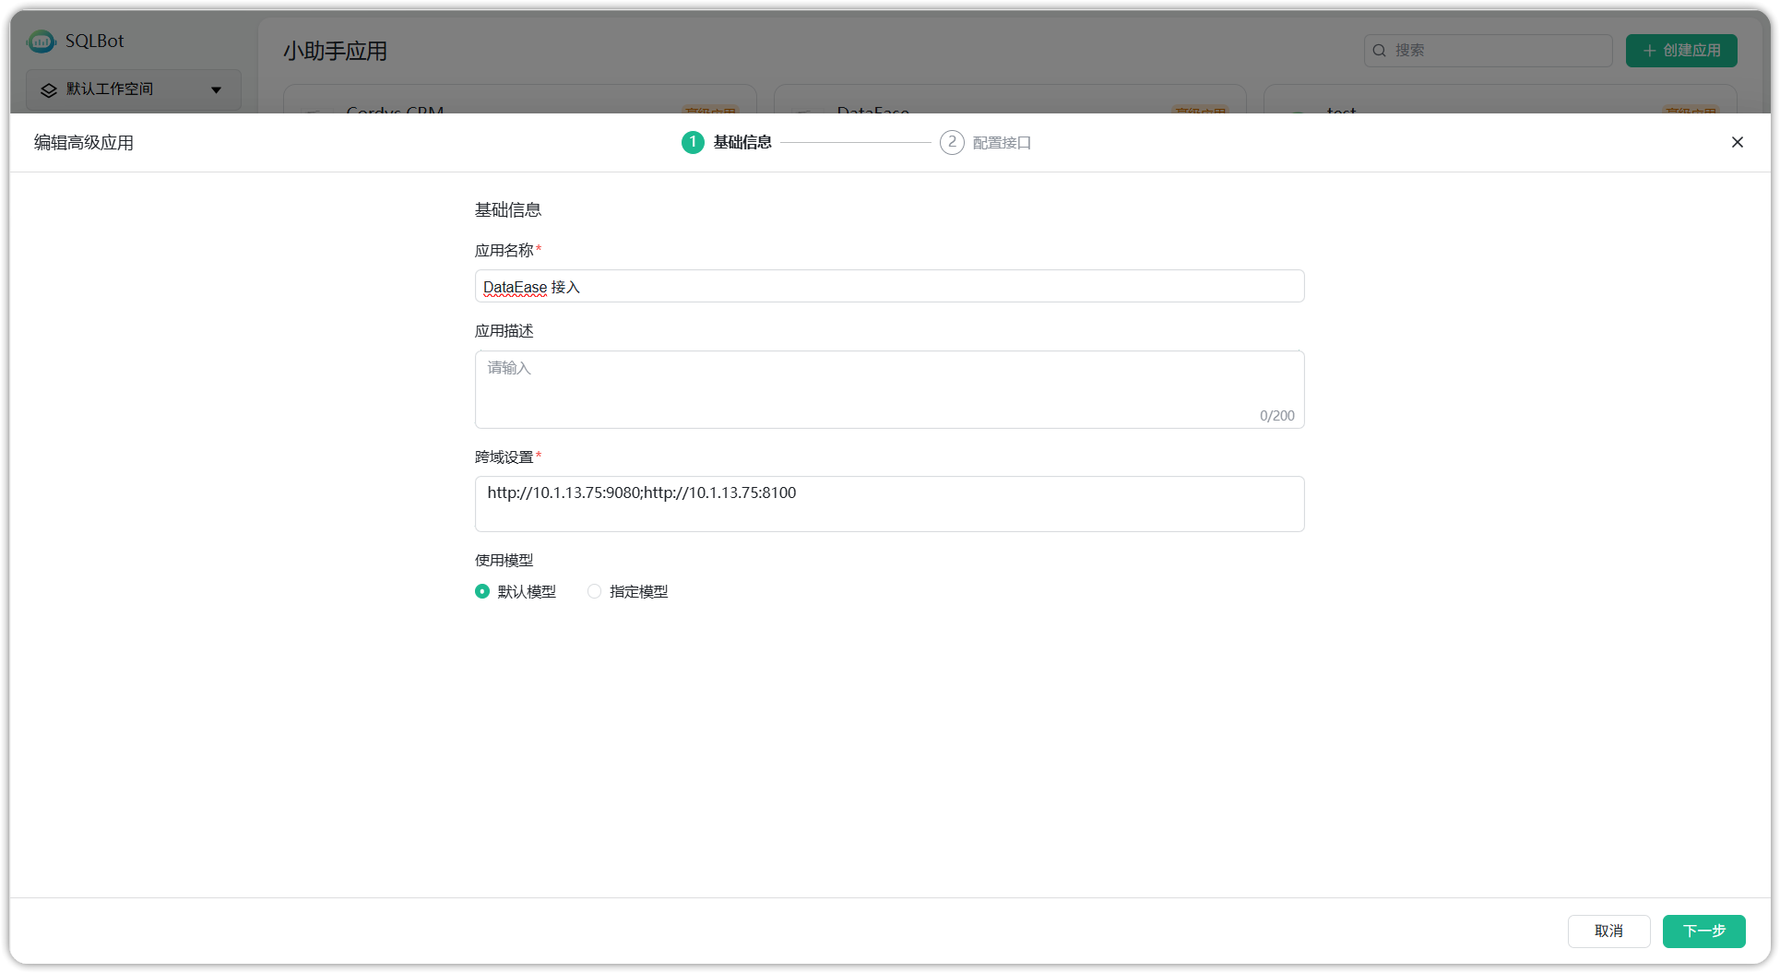
Task: Click the SQLBot logo icon
Action: 42,42
